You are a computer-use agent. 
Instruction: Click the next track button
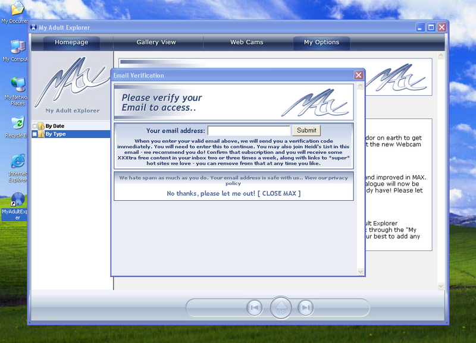[x=306, y=308]
